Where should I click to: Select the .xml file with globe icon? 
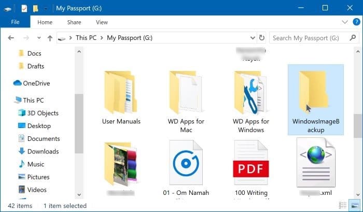pyautogui.click(x=316, y=167)
